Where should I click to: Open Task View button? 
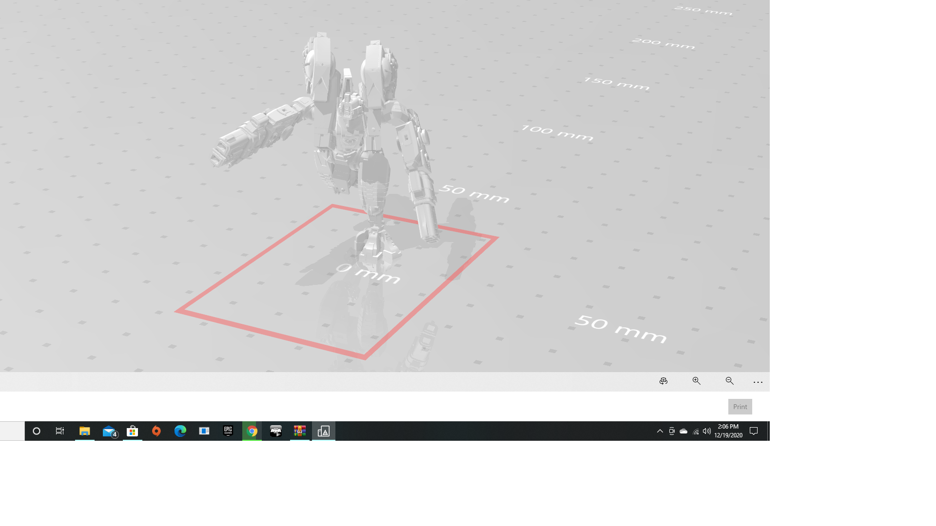point(60,431)
